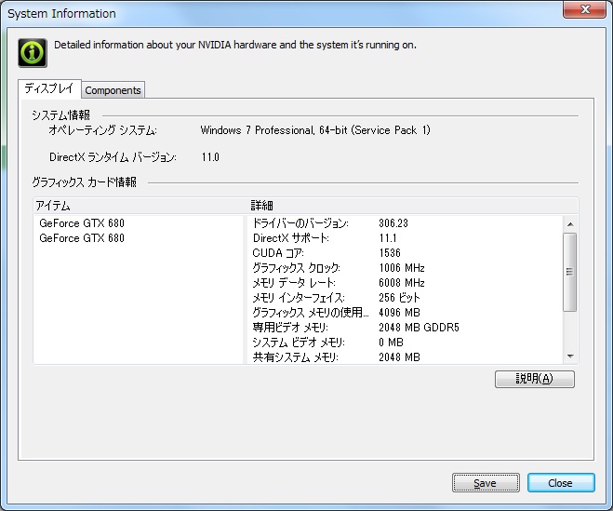Click the メモリ インターフェイス label
The height and width of the screenshot is (511, 613).
pyautogui.click(x=299, y=298)
